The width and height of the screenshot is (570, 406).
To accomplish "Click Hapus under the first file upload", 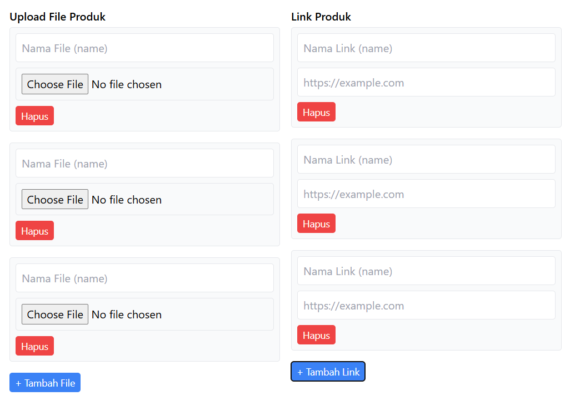I will point(34,115).
